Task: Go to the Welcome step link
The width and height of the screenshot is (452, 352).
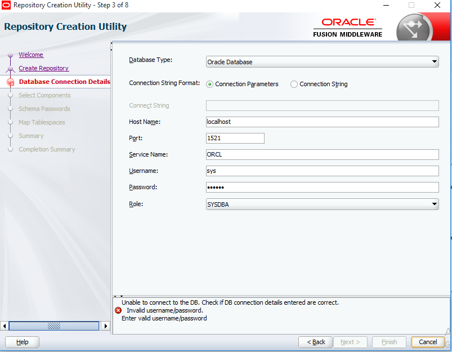Action: coord(31,55)
